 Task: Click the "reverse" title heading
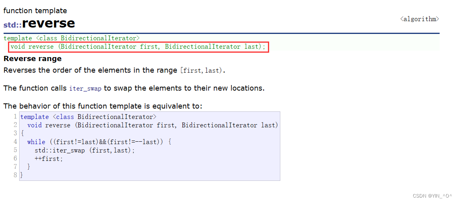(48, 23)
